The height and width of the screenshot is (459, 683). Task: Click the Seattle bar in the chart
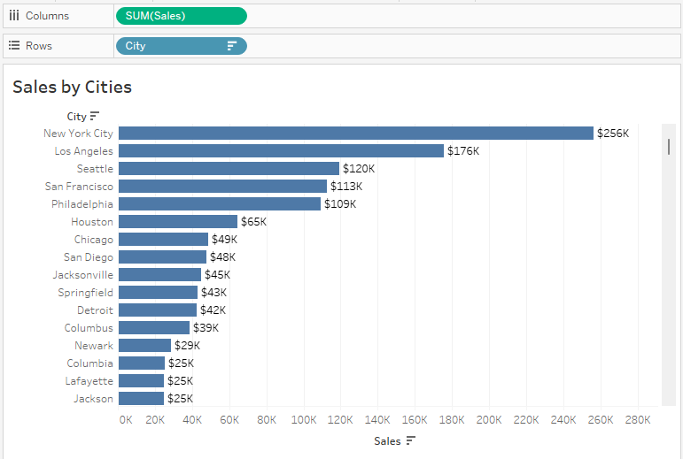pyautogui.click(x=229, y=168)
